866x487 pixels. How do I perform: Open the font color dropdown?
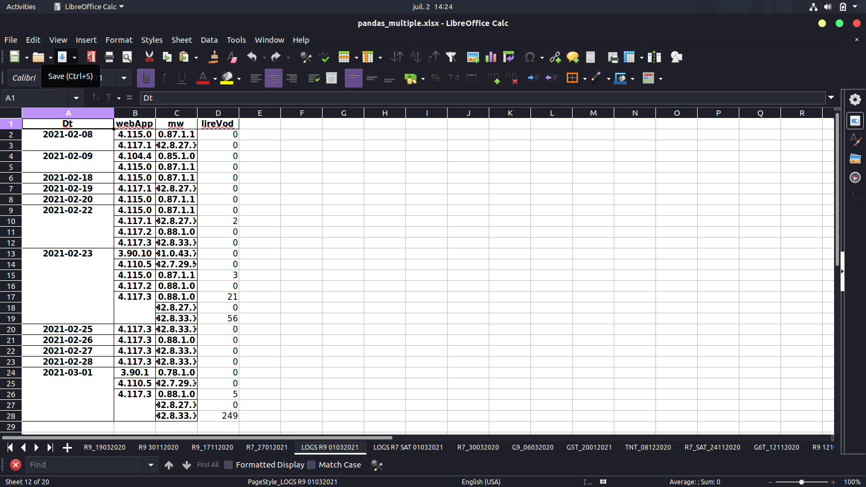click(x=214, y=78)
